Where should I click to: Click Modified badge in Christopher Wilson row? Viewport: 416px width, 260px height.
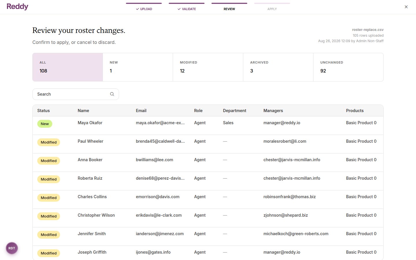49,216
